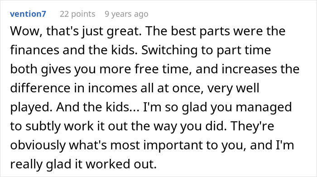
Task: Click the words "the way you did"
Action: click(179, 126)
